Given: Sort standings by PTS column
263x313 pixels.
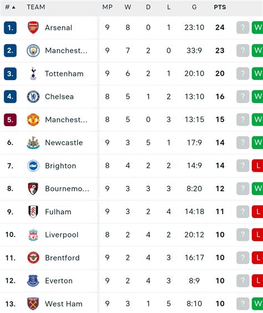Looking at the screenshot, I should [220, 7].
